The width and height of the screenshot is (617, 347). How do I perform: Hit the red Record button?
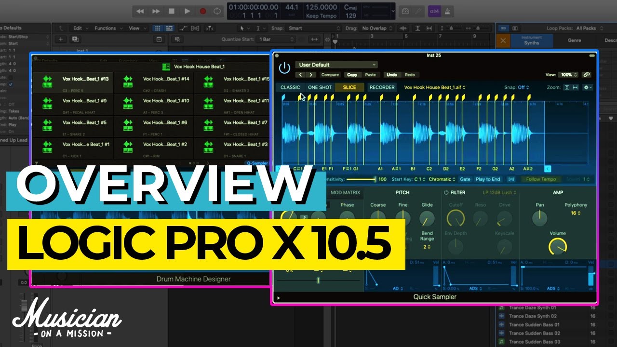point(203,11)
